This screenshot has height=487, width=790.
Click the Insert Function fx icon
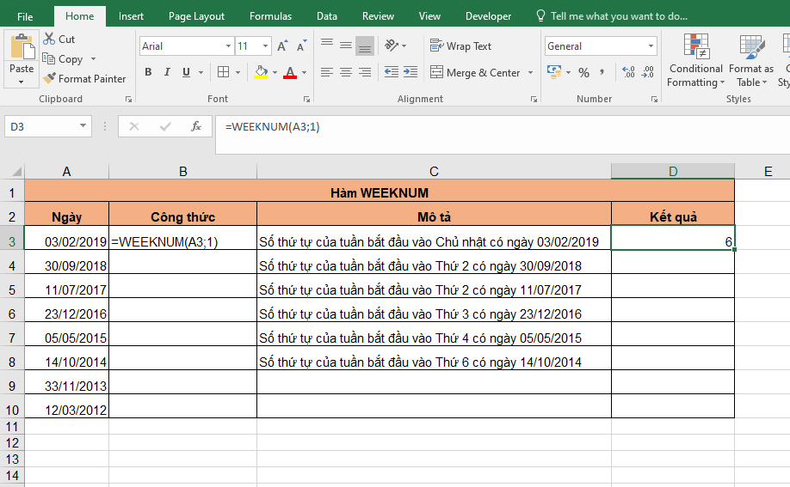196,127
